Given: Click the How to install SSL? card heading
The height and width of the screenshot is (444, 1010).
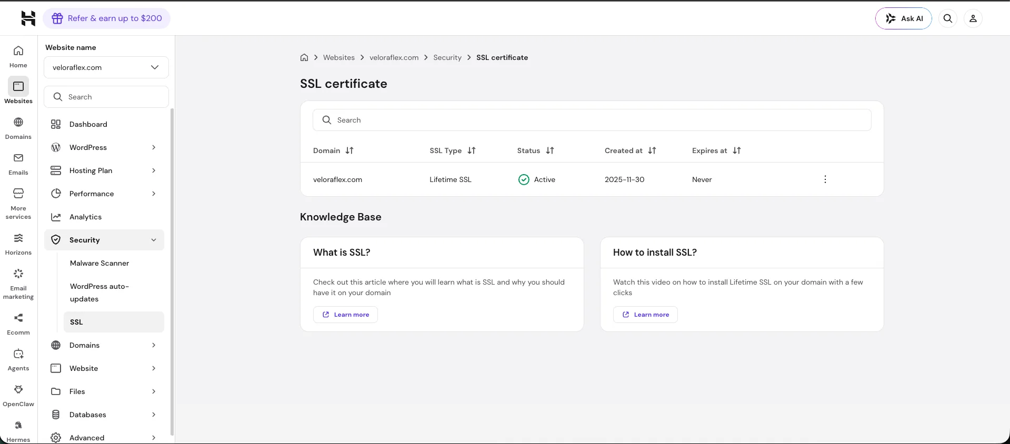Looking at the screenshot, I should (x=655, y=253).
